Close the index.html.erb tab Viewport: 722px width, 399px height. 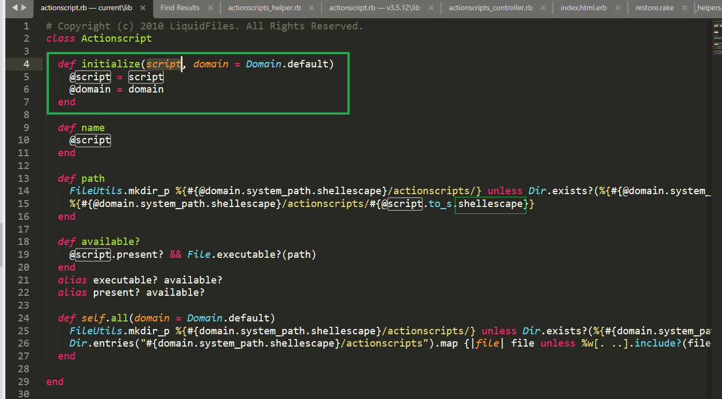pos(618,8)
